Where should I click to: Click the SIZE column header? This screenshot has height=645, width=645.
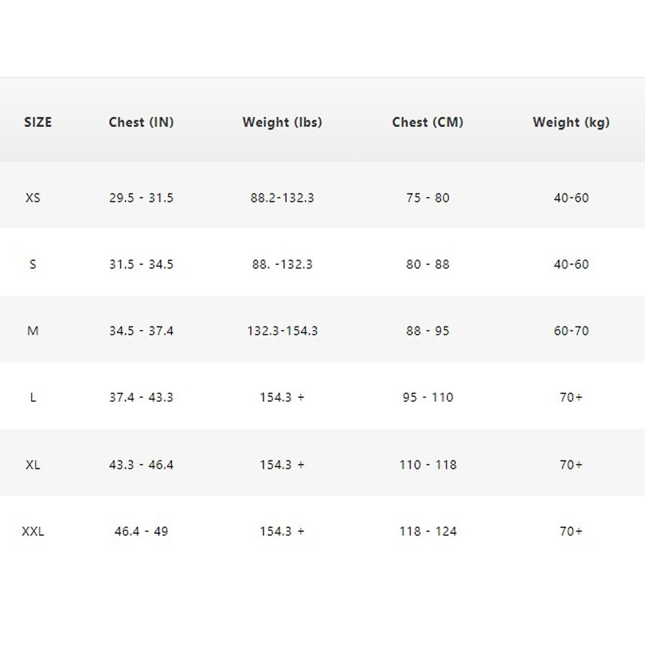(38, 123)
